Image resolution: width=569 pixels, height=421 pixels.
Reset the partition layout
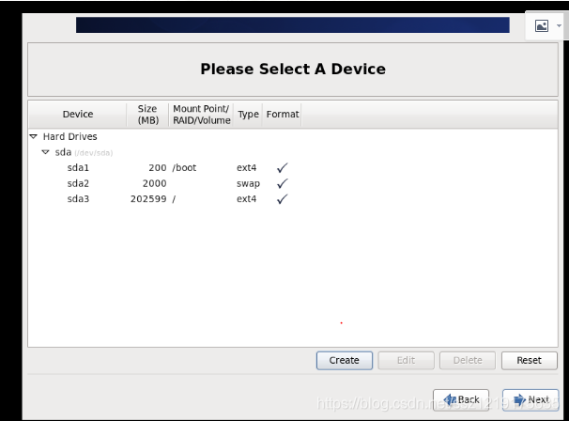coord(529,360)
